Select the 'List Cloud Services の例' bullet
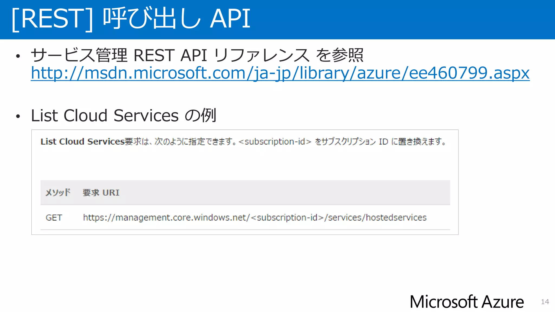The image size is (555, 312). 124,115
